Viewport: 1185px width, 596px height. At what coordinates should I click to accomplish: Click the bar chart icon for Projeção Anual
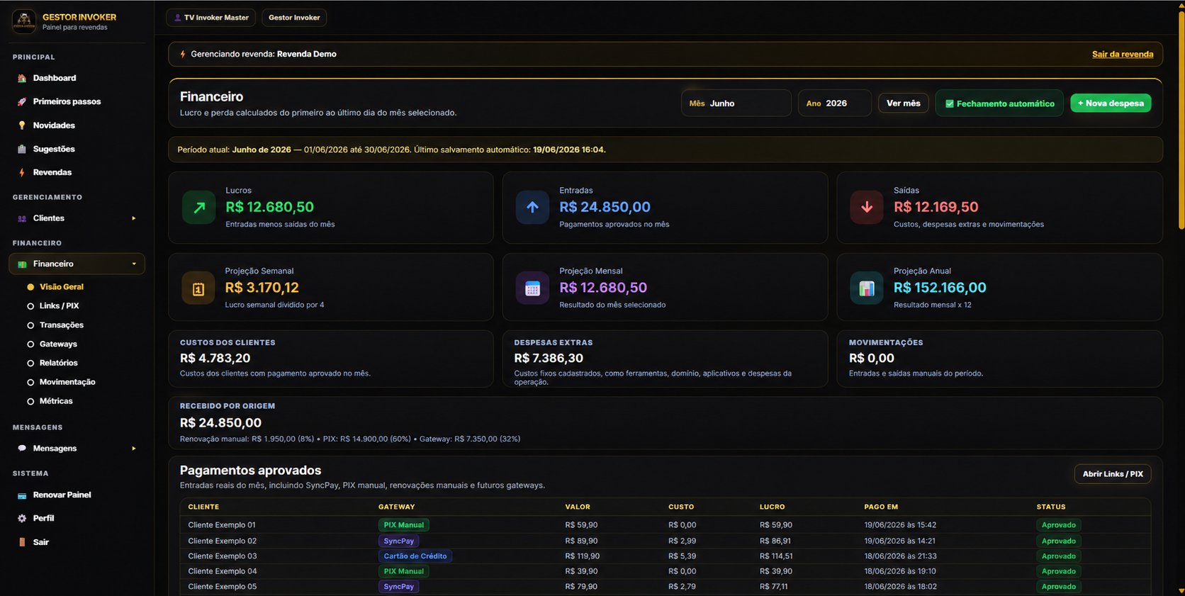point(867,288)
